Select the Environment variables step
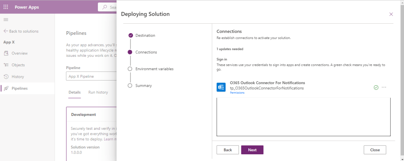Screen dimensions: 404x161 coord(154,69)
